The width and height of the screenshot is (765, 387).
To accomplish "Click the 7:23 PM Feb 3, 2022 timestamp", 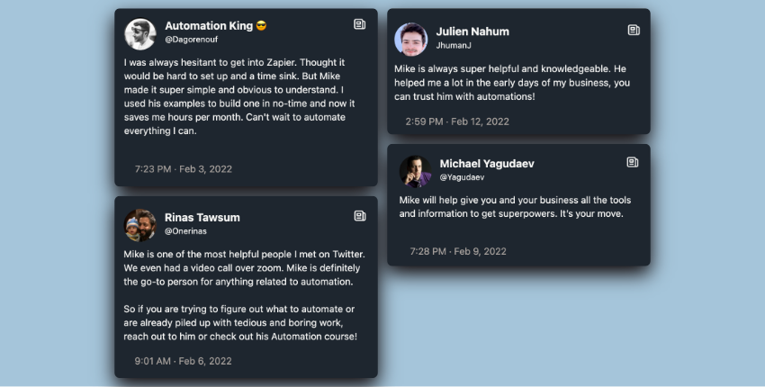I will (184, 168).
